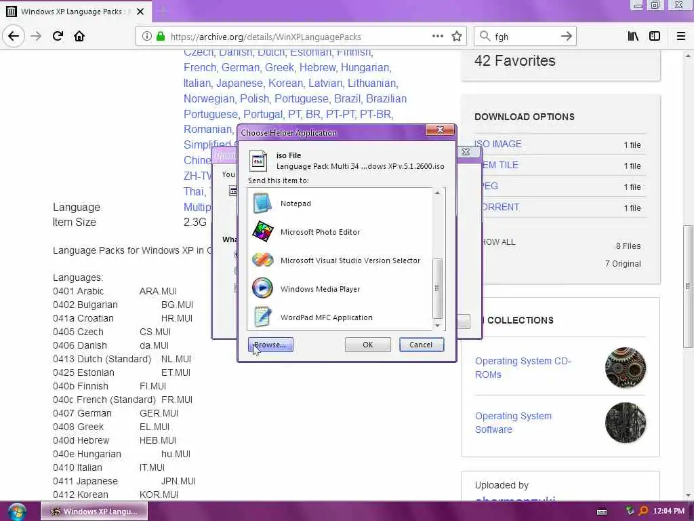Image resolution: width=694 pixels, height=521 pixels.
Task: Close the Windows XP Language Packs tab
Action: coord(140,12)
